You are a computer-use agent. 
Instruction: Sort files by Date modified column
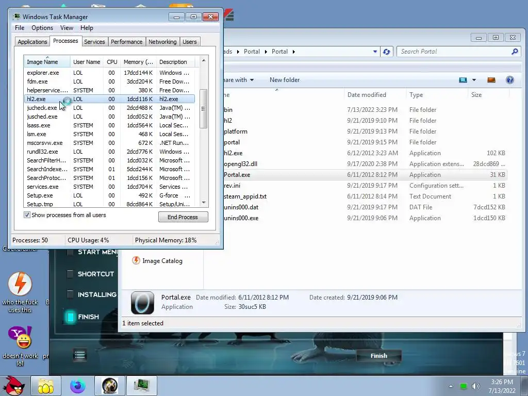[375, 95]
